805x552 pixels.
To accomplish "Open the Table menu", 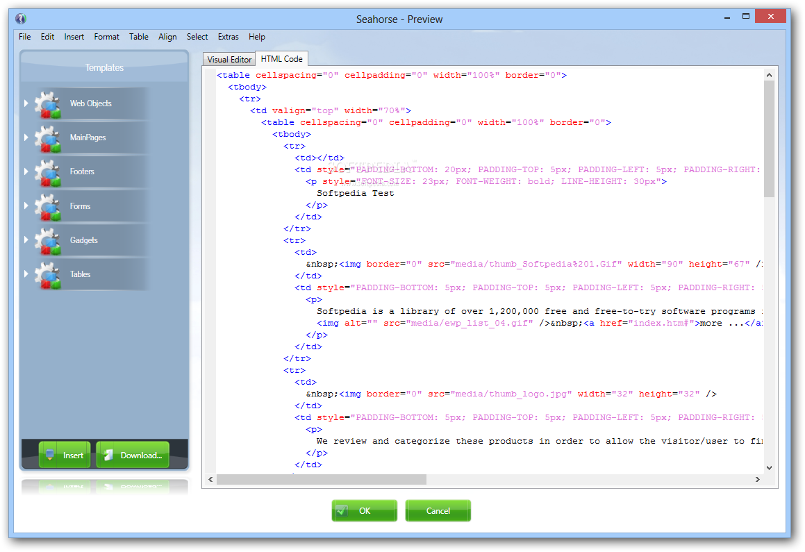I will click(139, 37).
